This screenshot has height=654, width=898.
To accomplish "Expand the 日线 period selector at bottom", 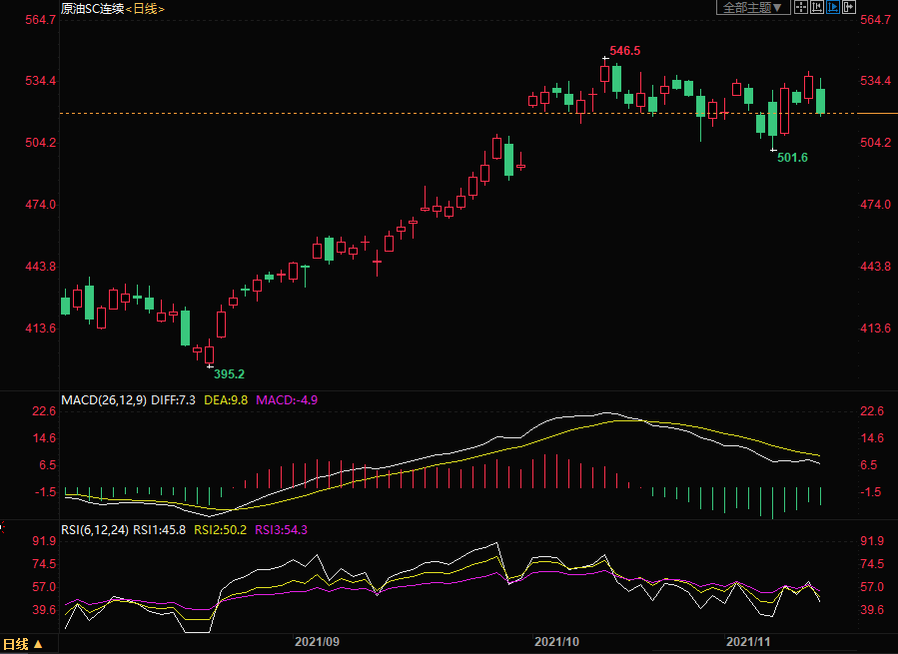I will (24, 644).
